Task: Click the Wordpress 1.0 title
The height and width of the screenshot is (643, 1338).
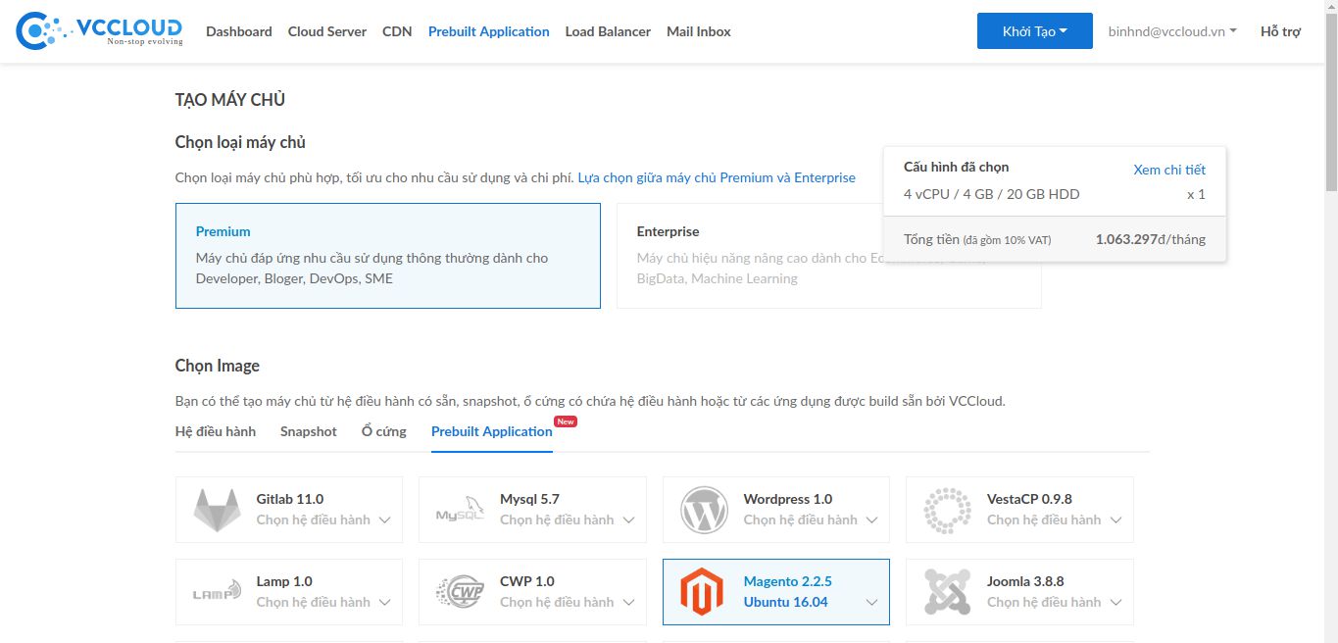Action: tap(788, 499)
